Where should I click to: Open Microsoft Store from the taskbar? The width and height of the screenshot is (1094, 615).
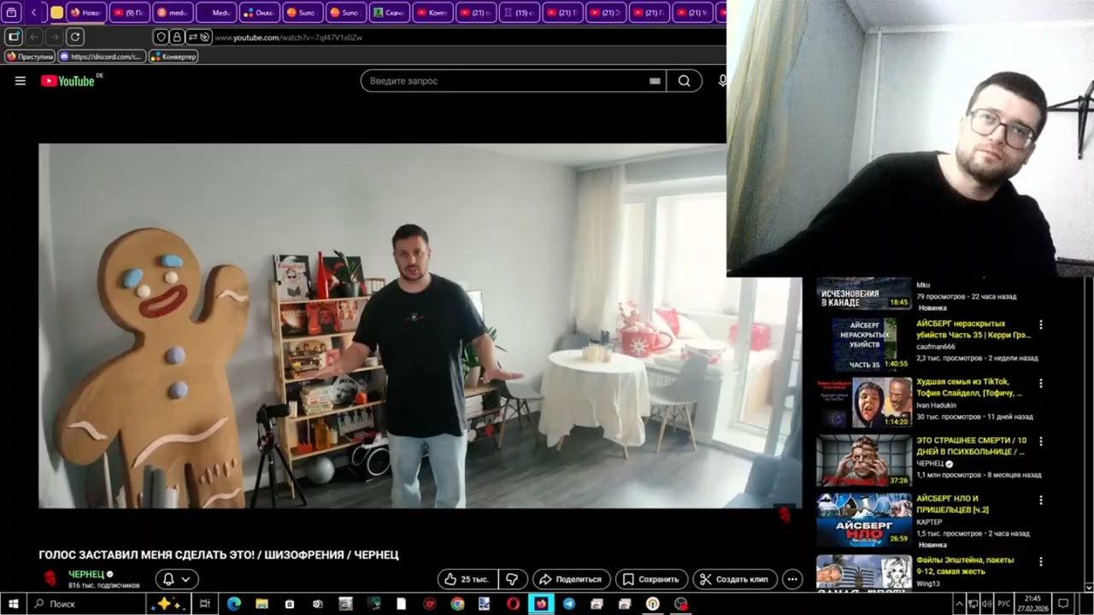[x=290, y=604]
